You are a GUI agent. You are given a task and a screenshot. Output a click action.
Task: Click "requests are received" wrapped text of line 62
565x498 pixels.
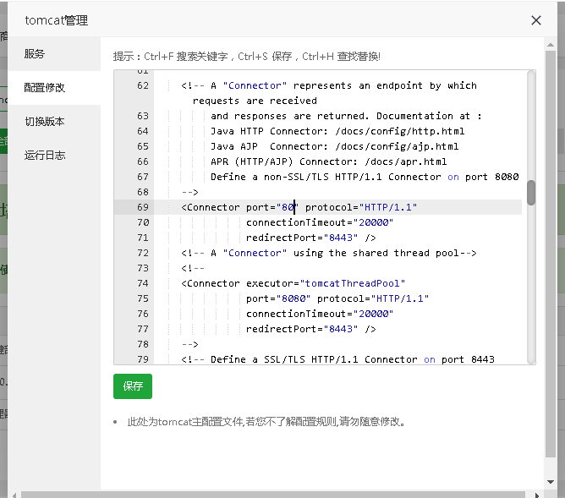[x=255, y=101]
